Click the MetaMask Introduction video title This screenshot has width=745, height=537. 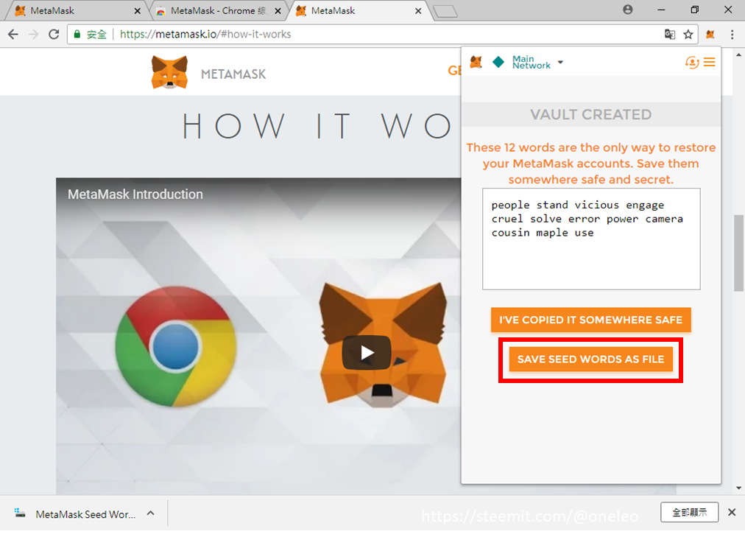point(135,194)
